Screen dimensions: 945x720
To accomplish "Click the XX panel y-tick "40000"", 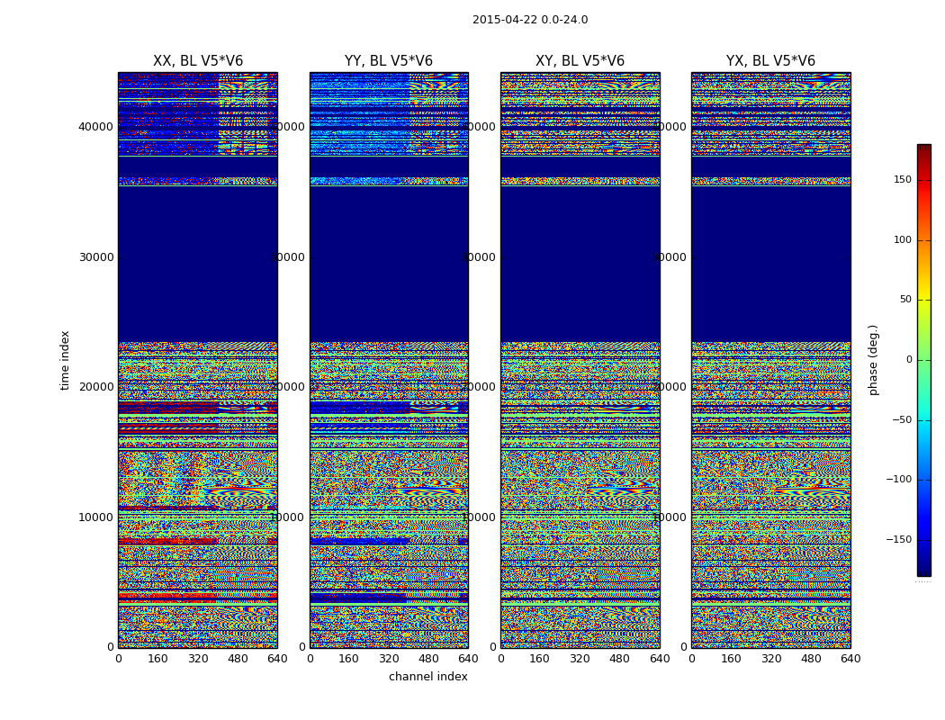I will click(x=95, y=127).
